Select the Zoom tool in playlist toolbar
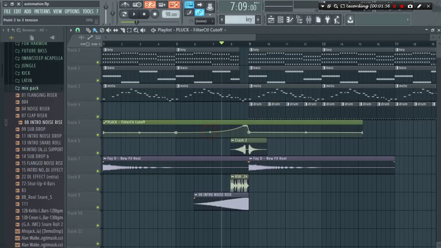 click(x=136, y=30)
